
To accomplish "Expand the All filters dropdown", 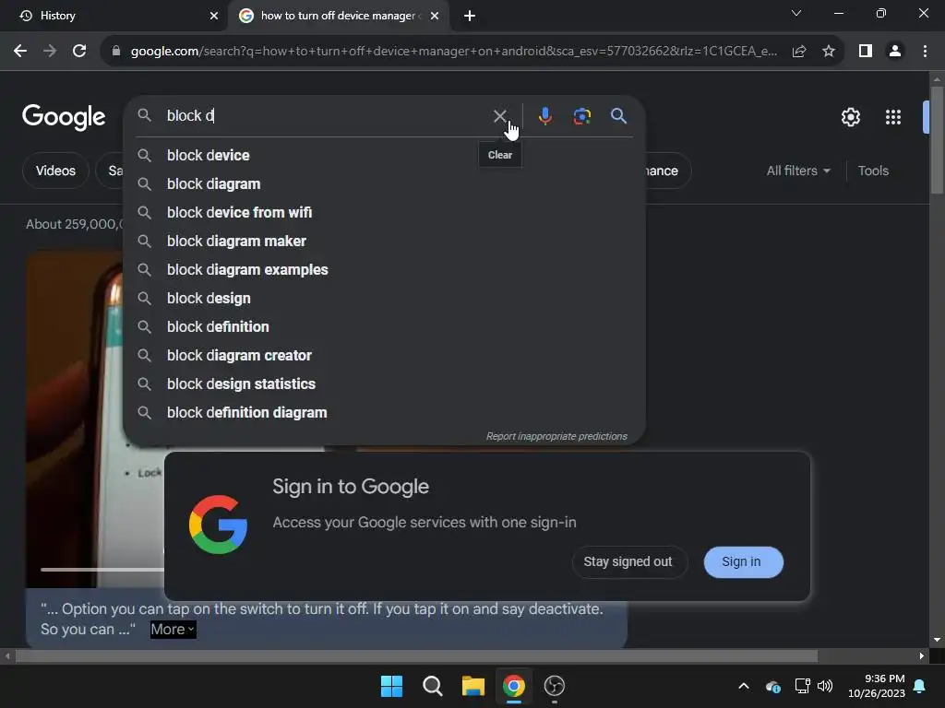I will (x=798, y=171).
